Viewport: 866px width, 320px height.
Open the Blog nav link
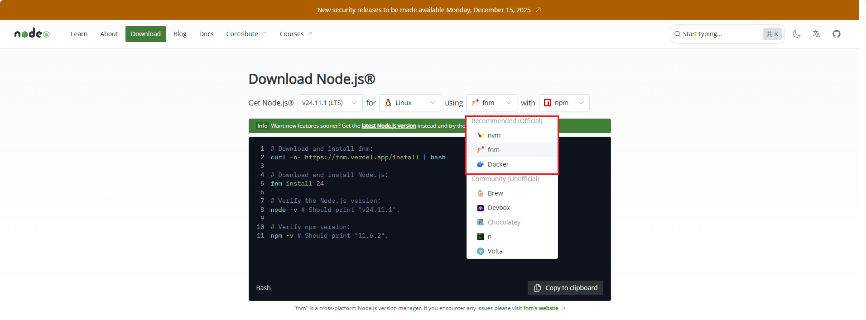180,34
